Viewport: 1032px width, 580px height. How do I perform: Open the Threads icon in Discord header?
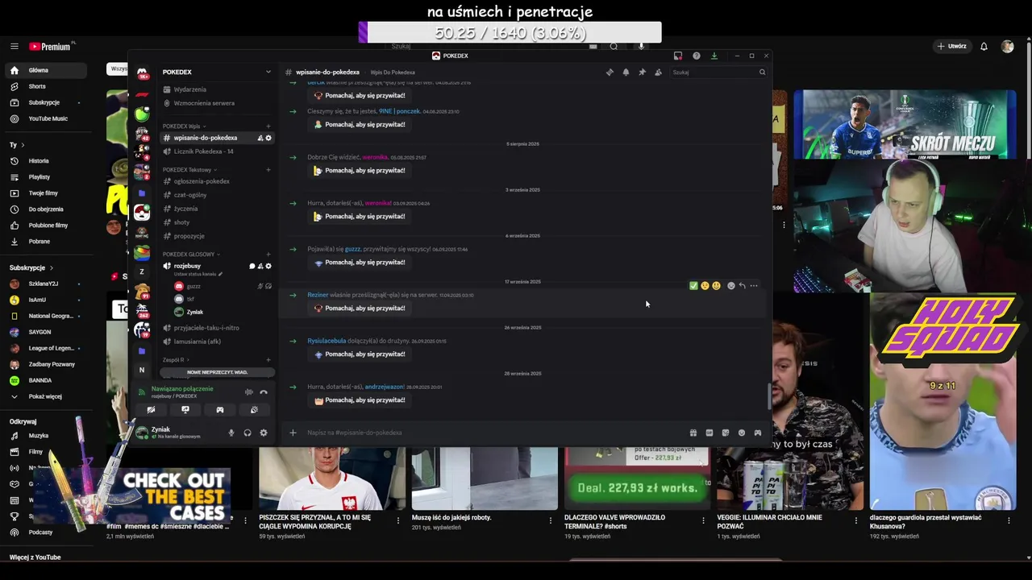[x=610, y=72]
